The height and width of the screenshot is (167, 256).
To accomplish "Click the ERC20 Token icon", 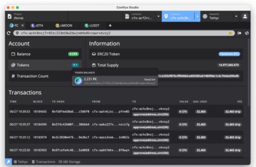I will 94,54.
